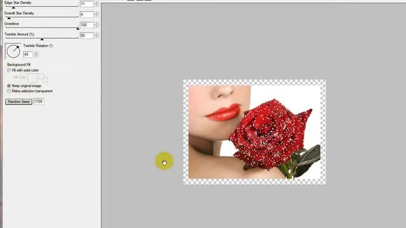Open the Fill Color swatch
This screenshot has height=228, width=406.
pos(32,78)
